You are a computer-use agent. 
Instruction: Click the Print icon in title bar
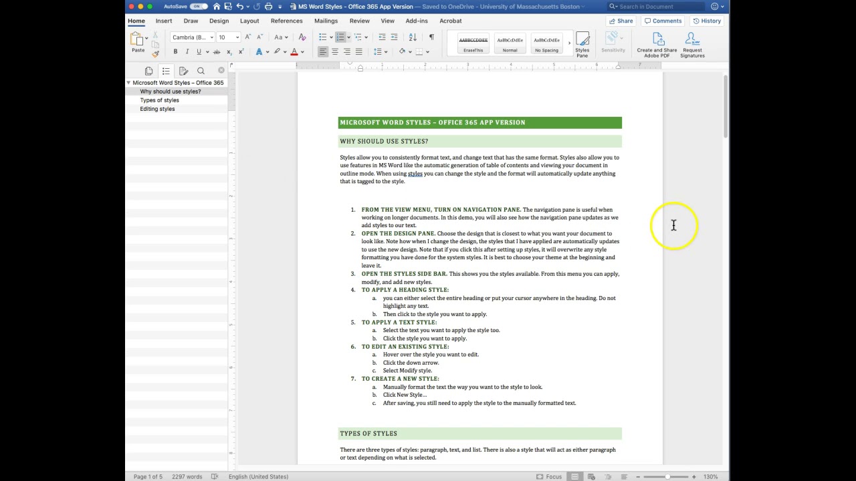tap(268, 7)
